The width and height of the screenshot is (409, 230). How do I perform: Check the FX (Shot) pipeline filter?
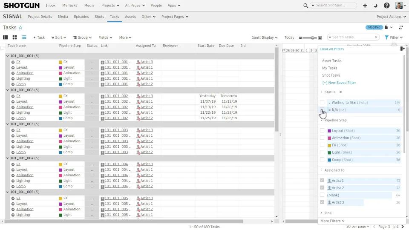(322, 145)
